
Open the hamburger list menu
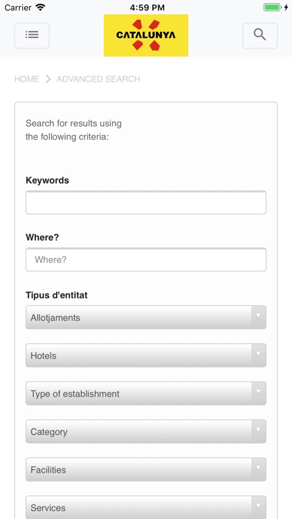[32, 35]
